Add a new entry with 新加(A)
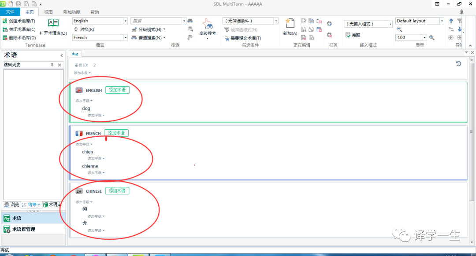This screenshot has width=476, height=256. (x=290, y=27)
